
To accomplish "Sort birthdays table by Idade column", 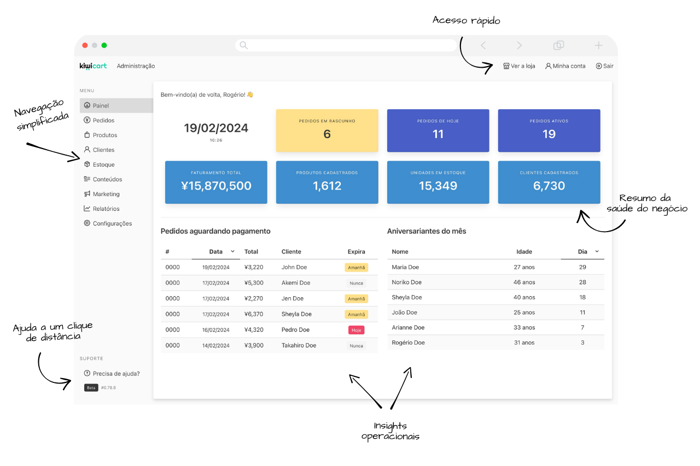I will [x=524, y=252].
